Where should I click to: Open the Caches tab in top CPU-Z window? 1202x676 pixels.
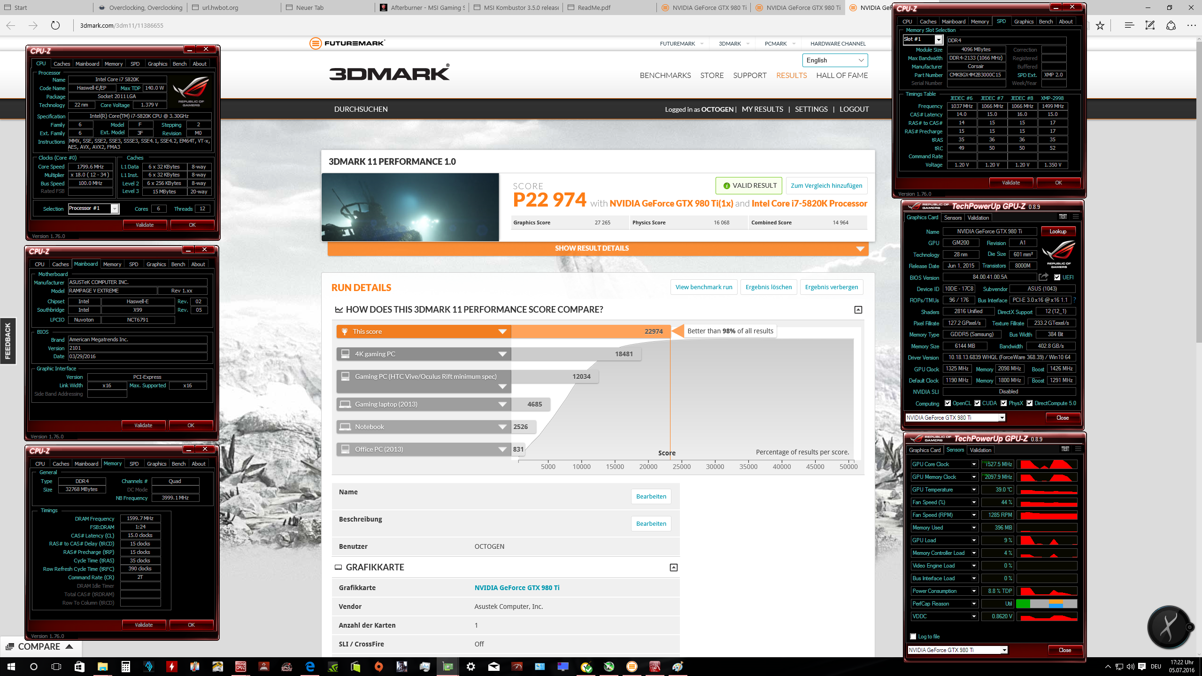pyautogui.click(x=62, y=64)
